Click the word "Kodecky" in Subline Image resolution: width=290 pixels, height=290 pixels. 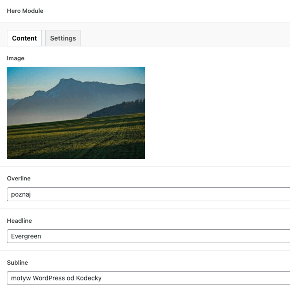coord(89,278)
